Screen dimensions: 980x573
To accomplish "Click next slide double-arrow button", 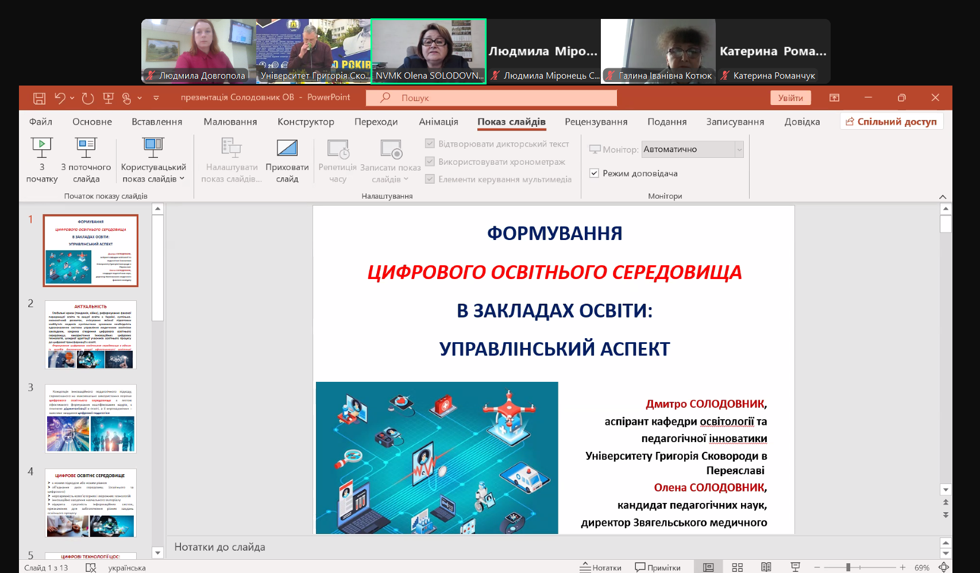I will (x=946, y=515).
